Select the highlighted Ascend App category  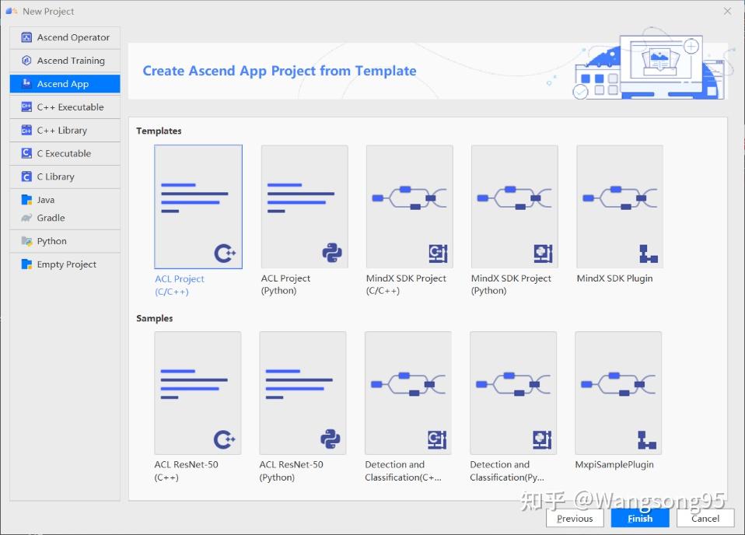click(x=65, y=84)
